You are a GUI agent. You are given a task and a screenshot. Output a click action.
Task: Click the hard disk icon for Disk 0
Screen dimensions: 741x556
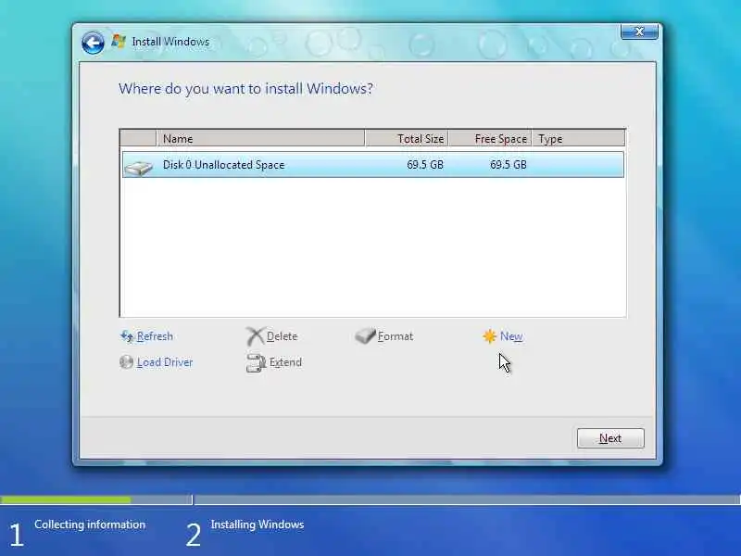(x=138, y=168)
